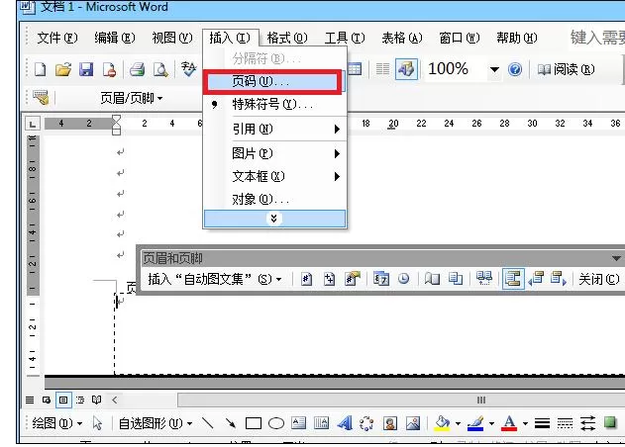
Task: Open the 引用 submenu
Action: pyautogui.click(x=274, y=129)
